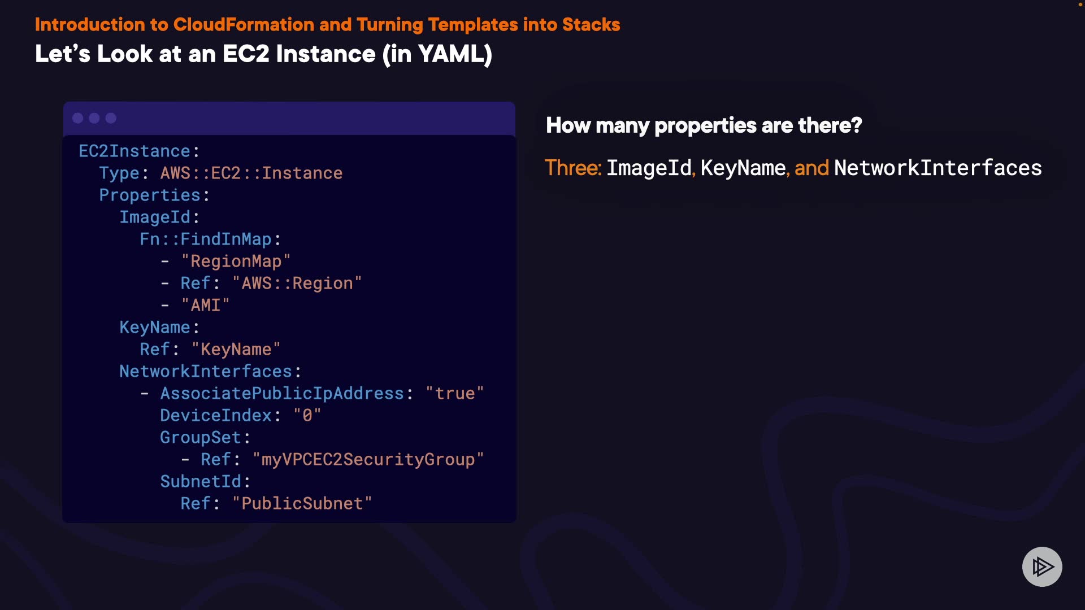The width and height of the screenshot is (1085, 610).
Task: Click the third dot in code window header
Action: pos(111,118)
